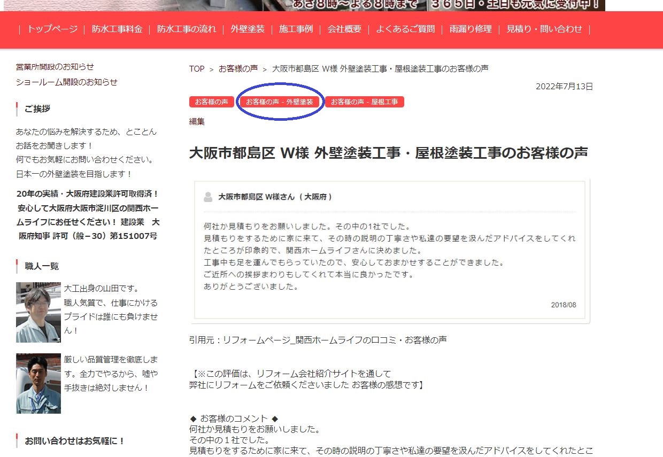Viewport: 663px width, 457px height.
Task: Click the 職人一覧 sidebar heading
Action: point(42,266)
